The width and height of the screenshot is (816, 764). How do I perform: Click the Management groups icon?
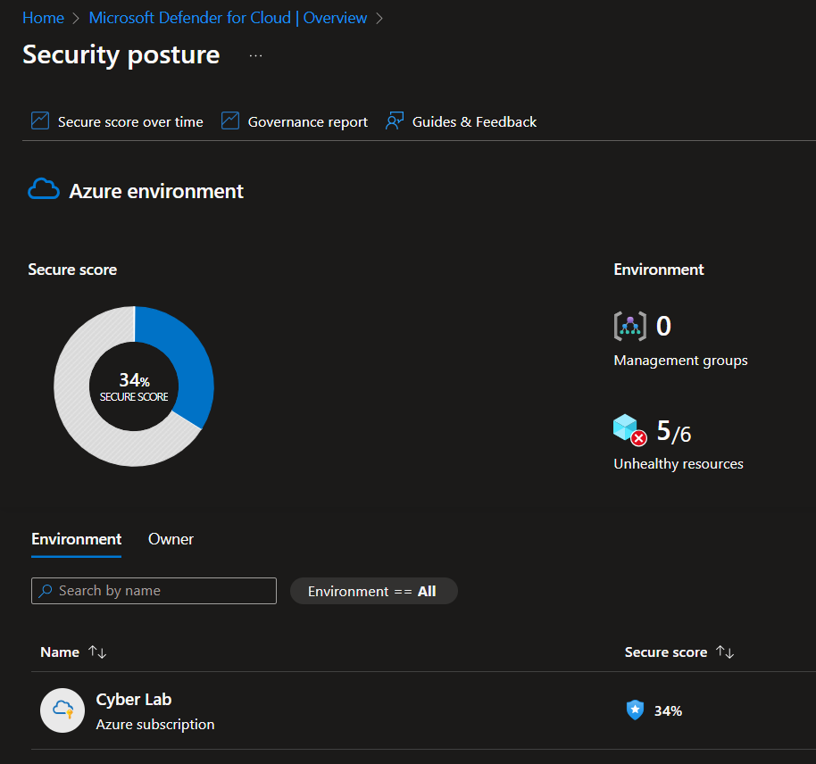(x=630, y=327)
